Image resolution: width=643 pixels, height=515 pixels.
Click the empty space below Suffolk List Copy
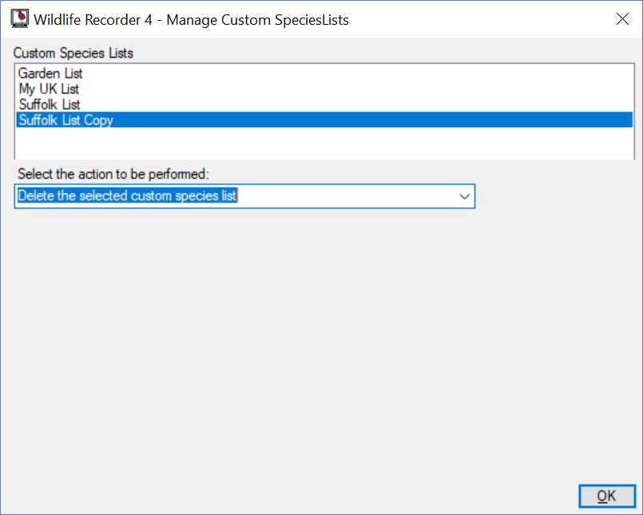coord(324,143)
